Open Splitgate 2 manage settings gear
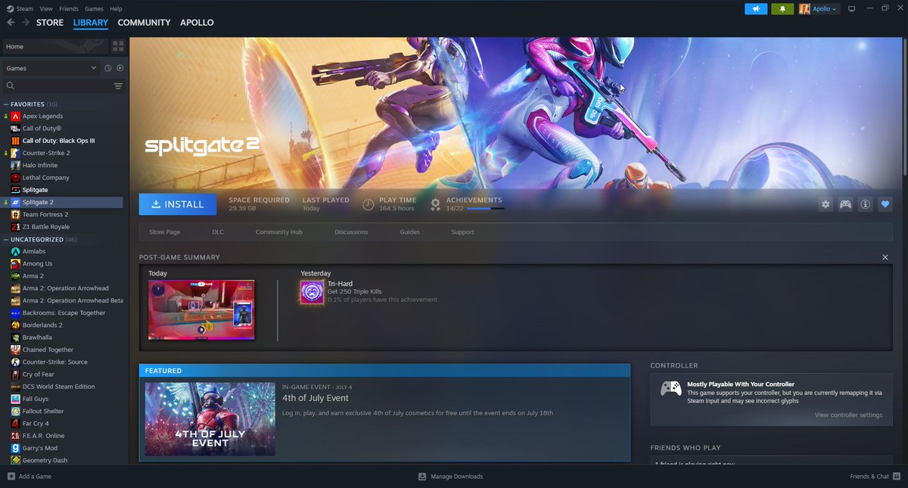The height and width of the screenshot is (488, 908). coord(826,204)
